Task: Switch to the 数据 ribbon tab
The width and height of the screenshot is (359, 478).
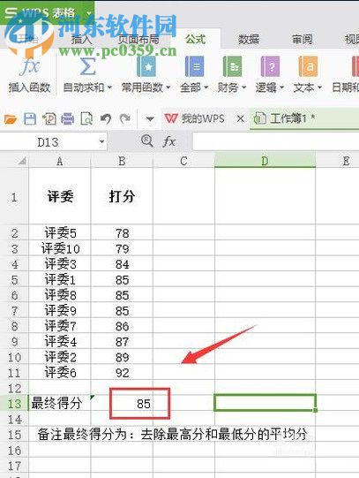Action: tap(249, 40)
